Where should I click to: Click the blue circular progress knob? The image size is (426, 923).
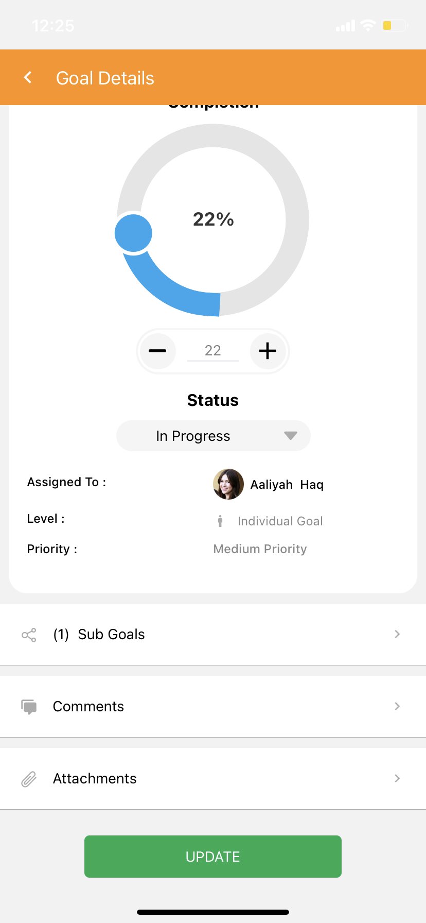click(x=133, y=233)
